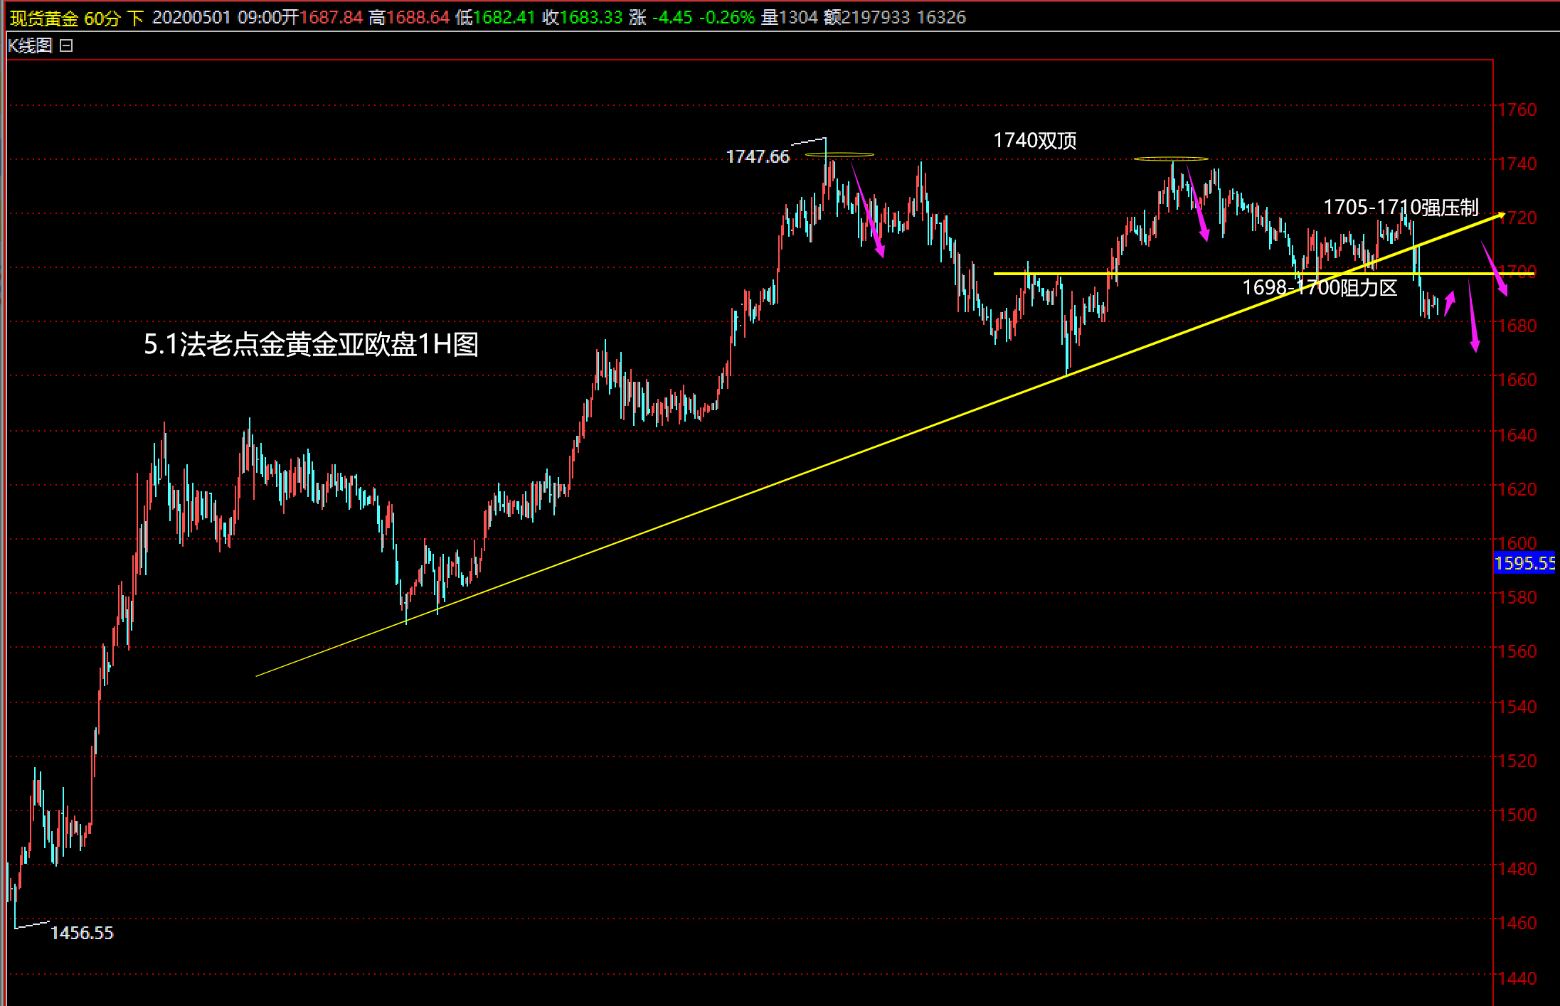1560x1006 pixels.
Task: Click the 1747.66 high price marker
Action: tap(757, 157)
